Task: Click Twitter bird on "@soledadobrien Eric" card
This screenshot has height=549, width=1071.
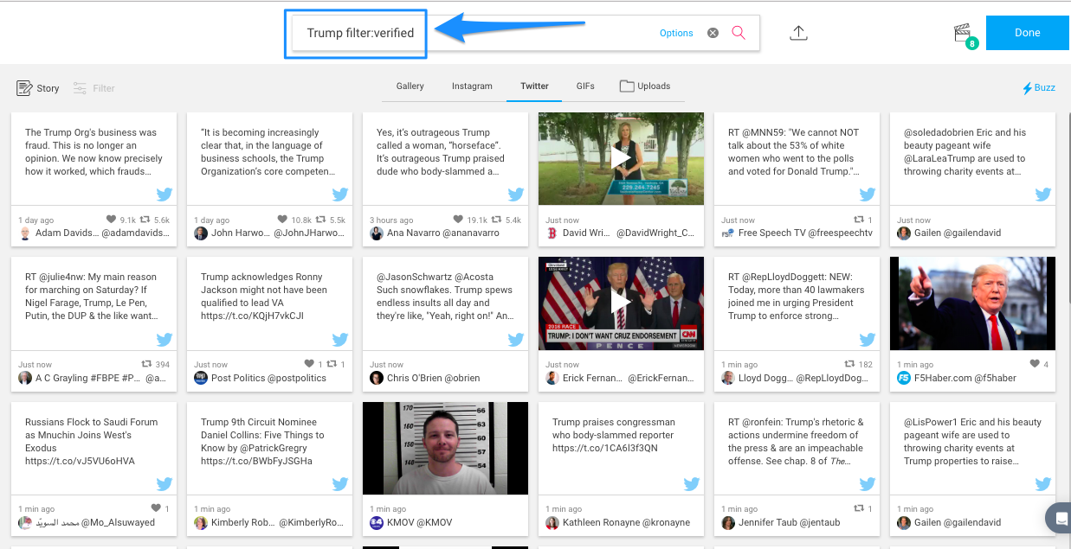Action: (1043, 195)
